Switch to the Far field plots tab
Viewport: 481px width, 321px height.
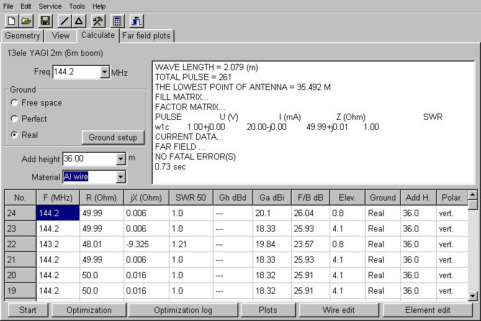(148, 36)
